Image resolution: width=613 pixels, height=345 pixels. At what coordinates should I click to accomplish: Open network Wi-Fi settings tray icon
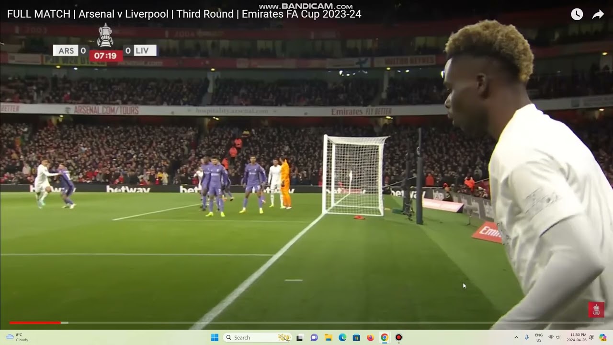pyautogui.click(x=551, y=337)
